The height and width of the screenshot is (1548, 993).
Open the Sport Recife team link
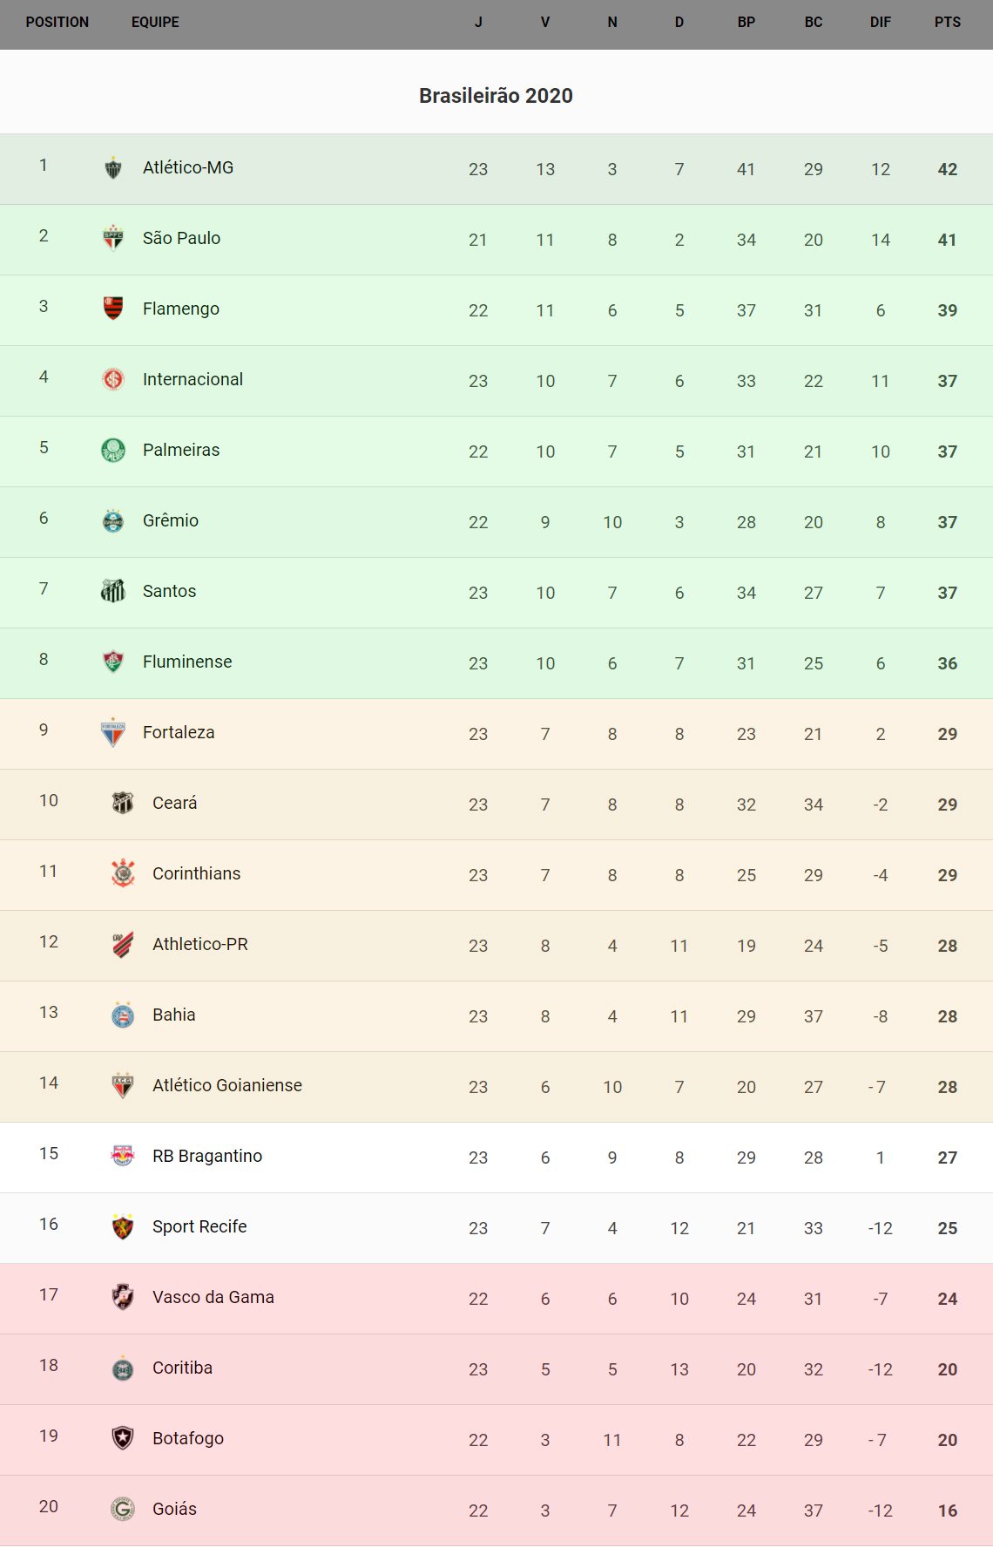pos(199,1226)
